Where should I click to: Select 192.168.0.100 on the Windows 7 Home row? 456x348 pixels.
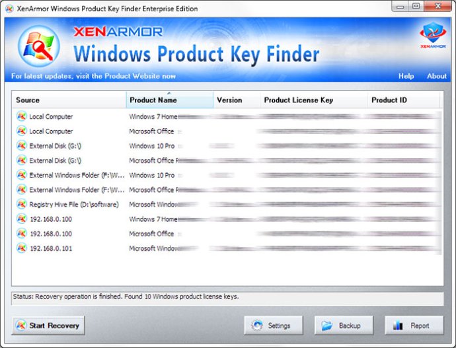point(51,219)
